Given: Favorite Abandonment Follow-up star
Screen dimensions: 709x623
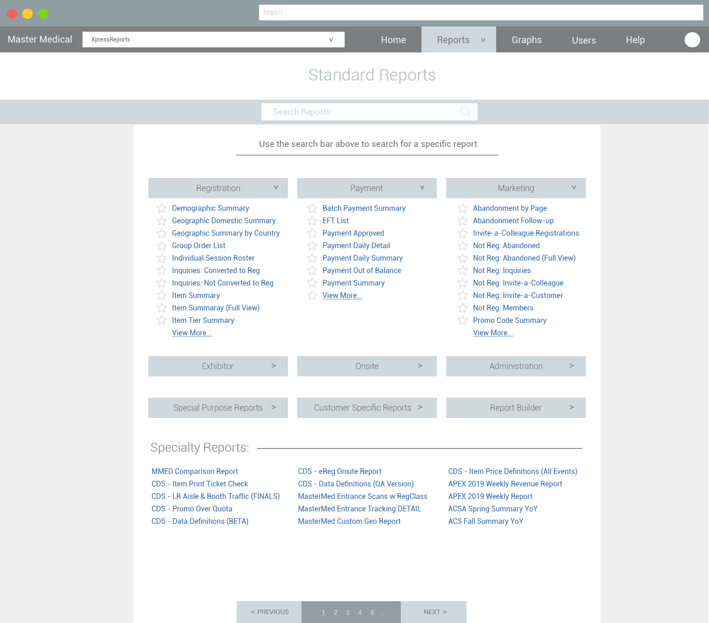Looking at the screenshot, I should pos(463,221).
